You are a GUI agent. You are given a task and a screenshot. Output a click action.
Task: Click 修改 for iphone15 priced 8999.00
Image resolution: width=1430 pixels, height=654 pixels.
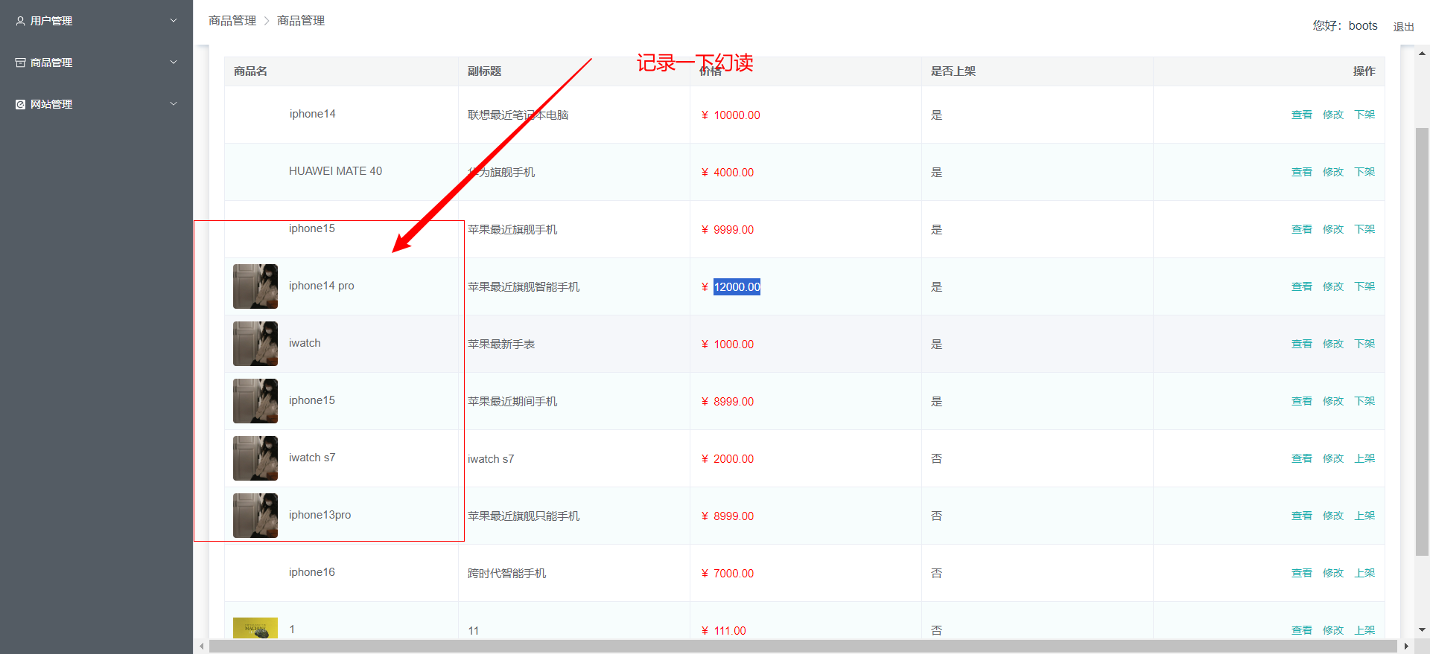pos(1332,401)
